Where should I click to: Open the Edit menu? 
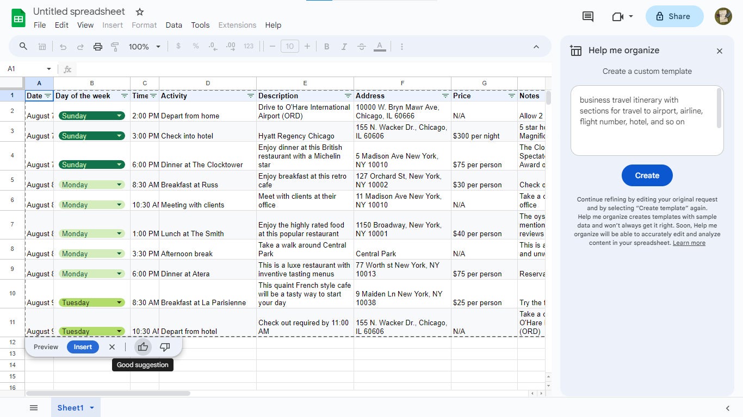(61, 25)
